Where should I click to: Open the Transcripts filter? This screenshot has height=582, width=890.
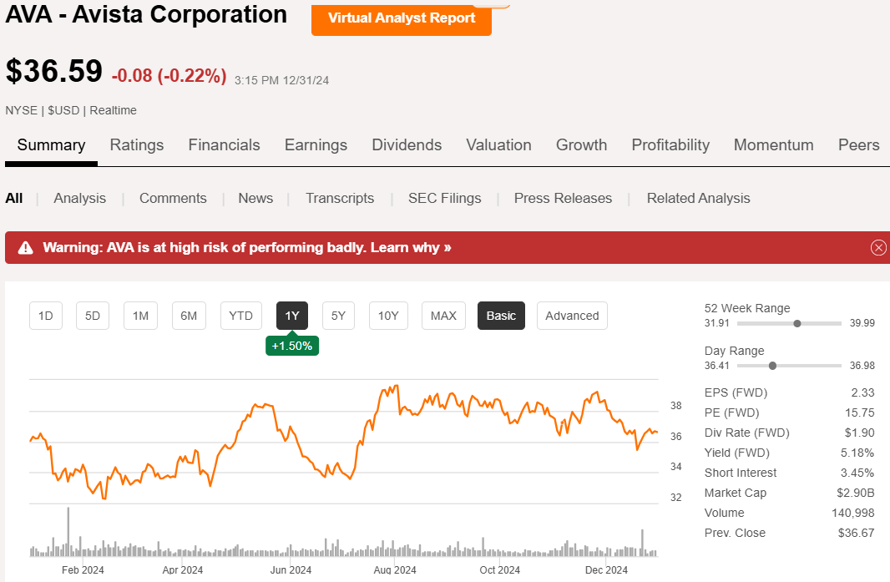pyautogui.click(x=340, y=198)
